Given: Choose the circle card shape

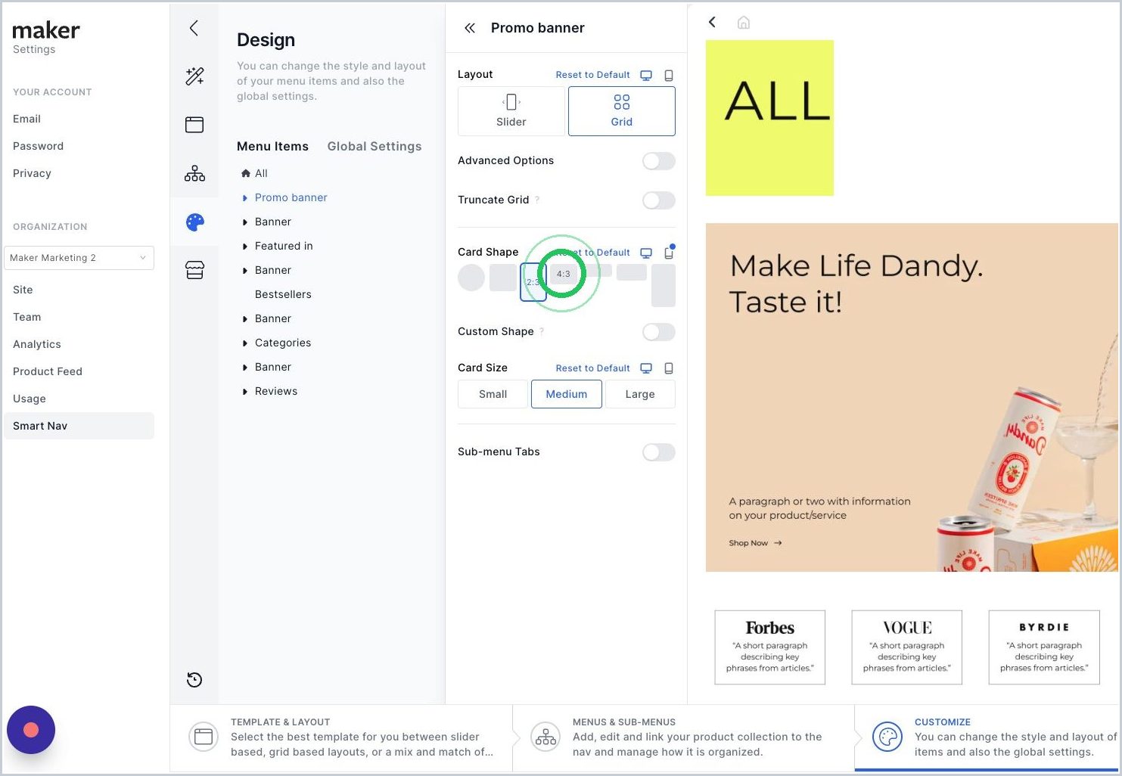Looking at the screenshot, I should click(x=471, y=278).
